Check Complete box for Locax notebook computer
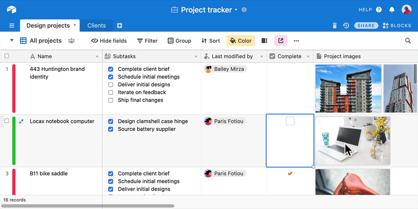The image size is (418, 209). (290, 121)
